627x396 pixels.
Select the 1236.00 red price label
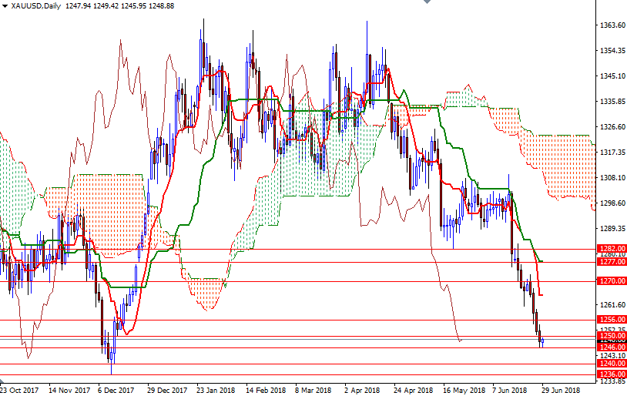click(612, 374)
